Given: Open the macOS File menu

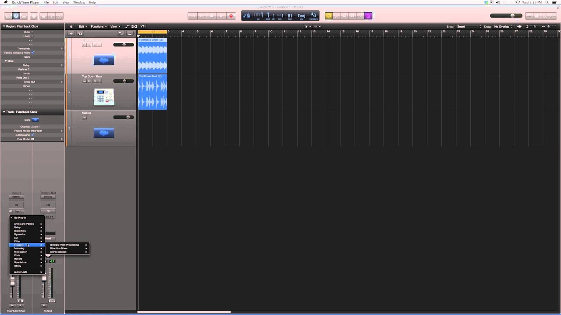Looking at the screenshot, I should click(46, 2).
